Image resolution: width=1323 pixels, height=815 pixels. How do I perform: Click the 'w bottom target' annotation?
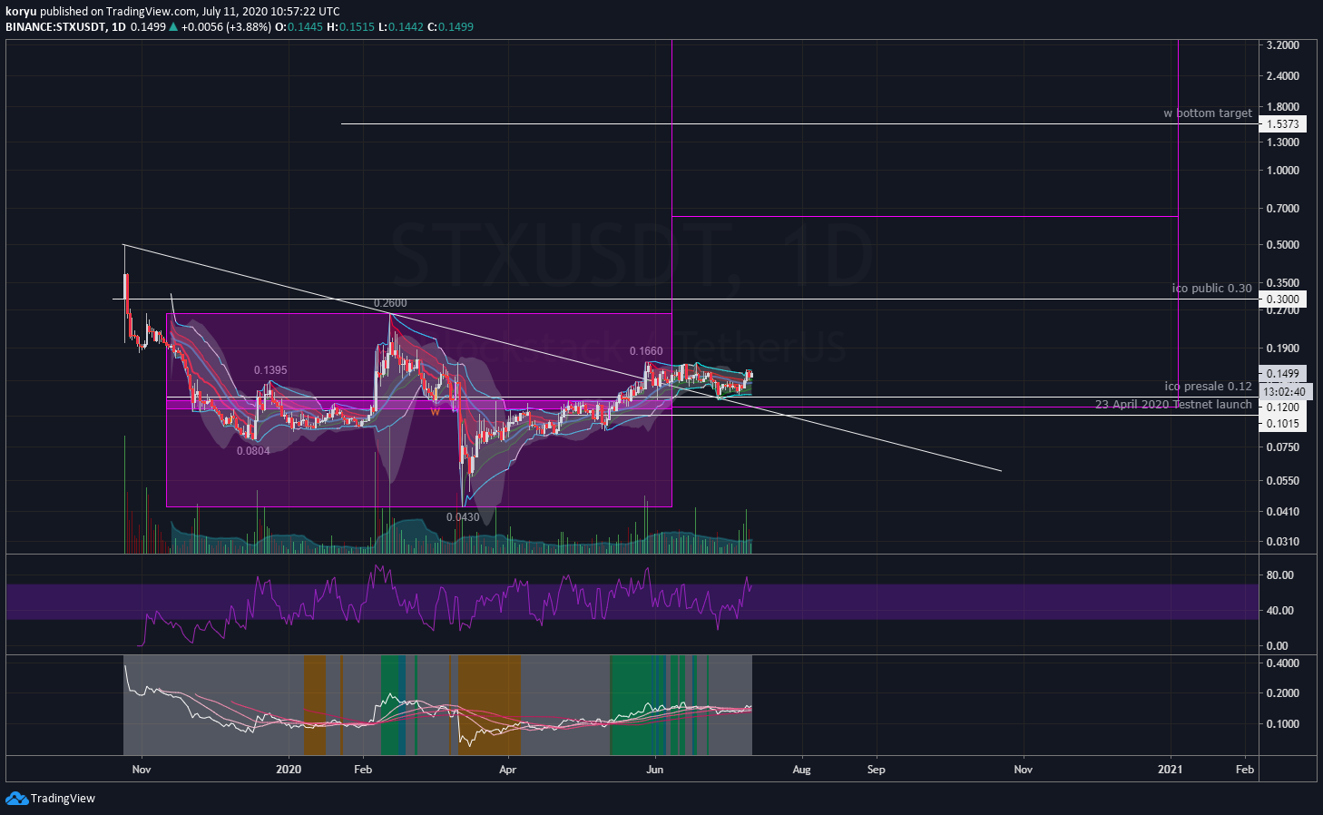[x=1208, y=113]
